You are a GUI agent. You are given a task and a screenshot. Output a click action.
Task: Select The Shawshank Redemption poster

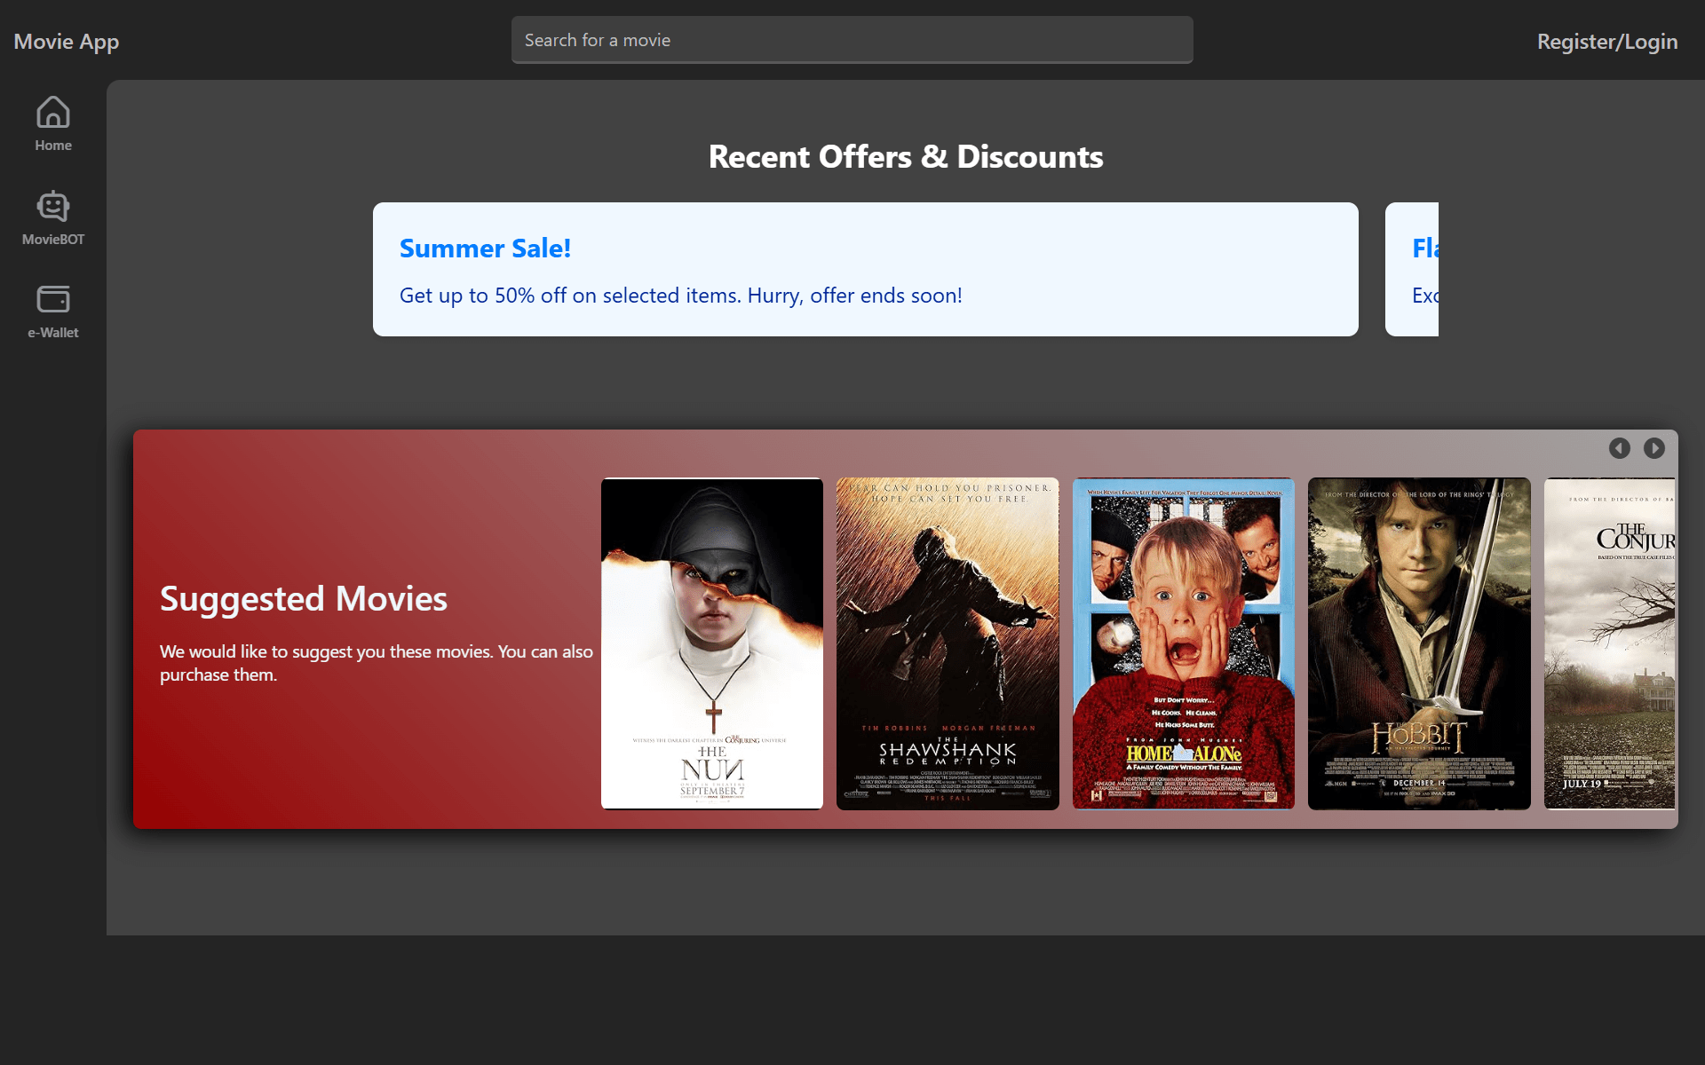coord(947,643)
